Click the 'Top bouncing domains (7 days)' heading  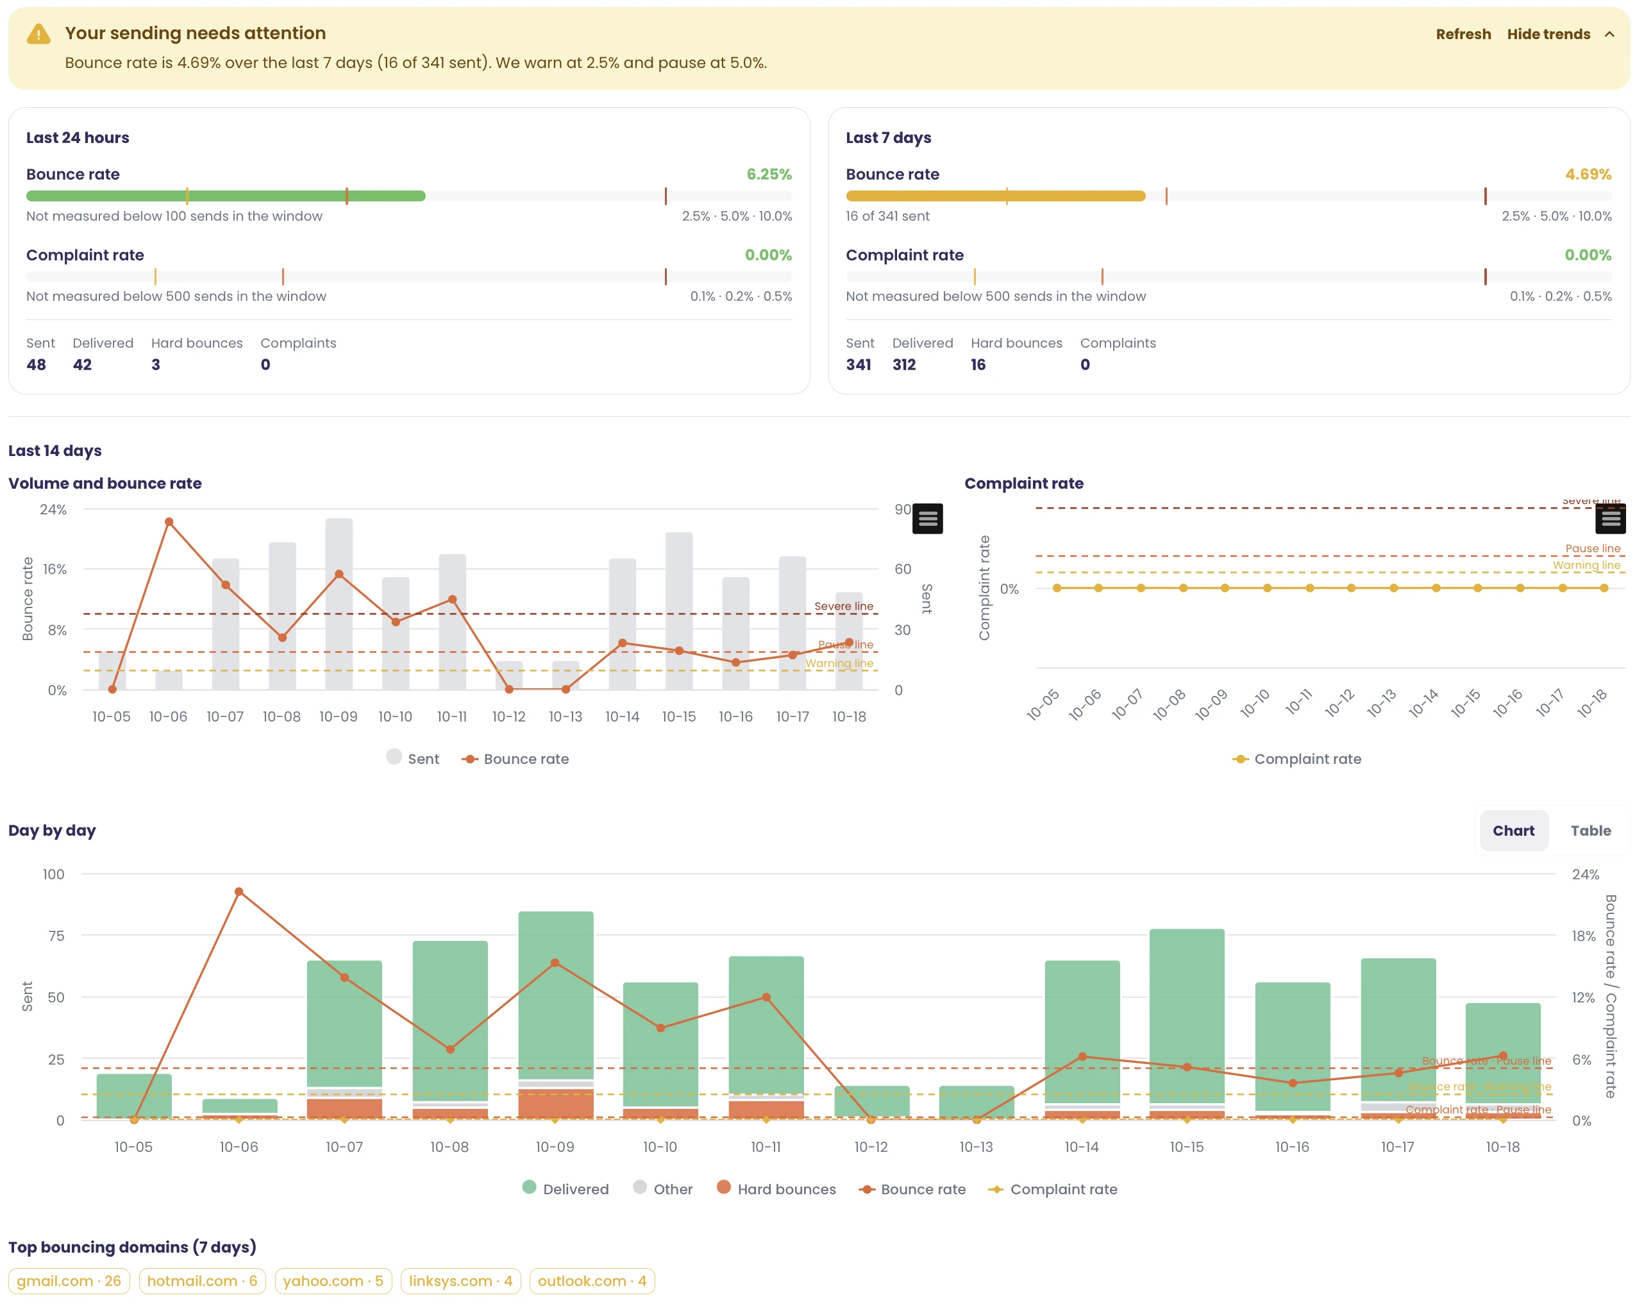click(132, 1247)
